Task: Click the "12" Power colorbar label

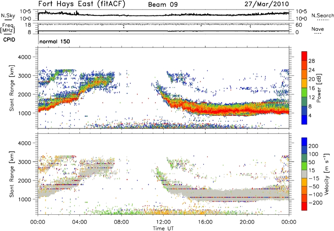Action: click(x=311, y=98)
